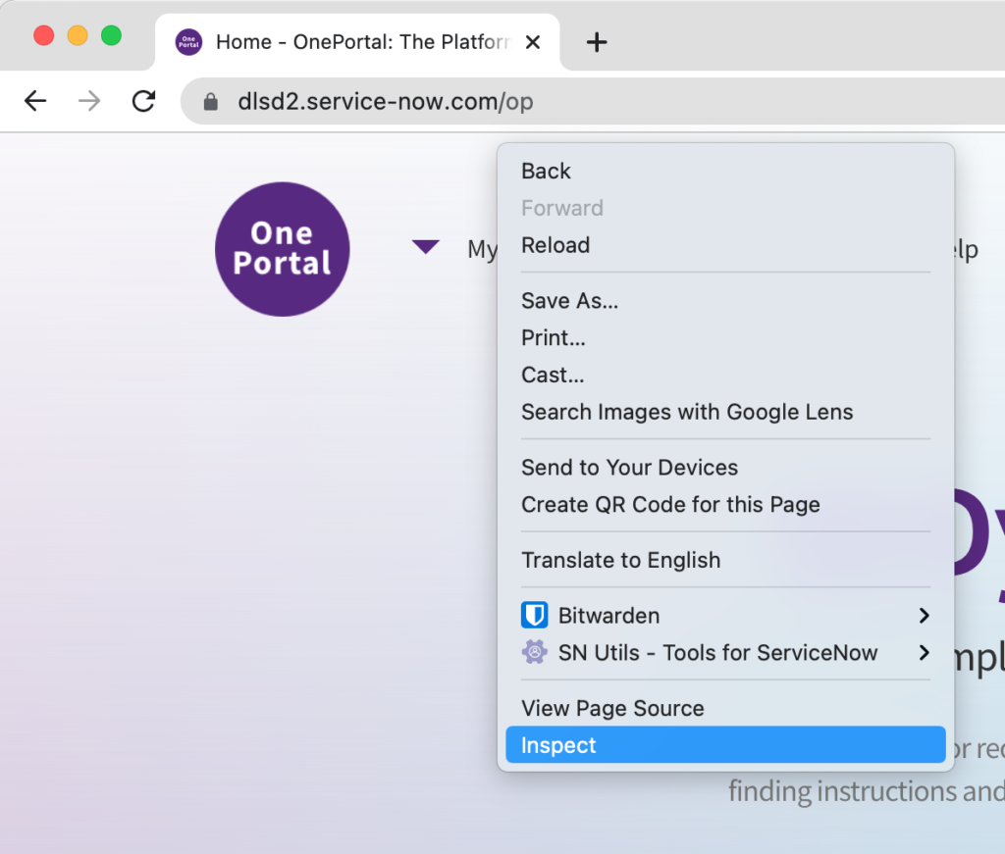Select Cast... in the context menu
Screen dimensions: 1005x854
pos(725,375)
